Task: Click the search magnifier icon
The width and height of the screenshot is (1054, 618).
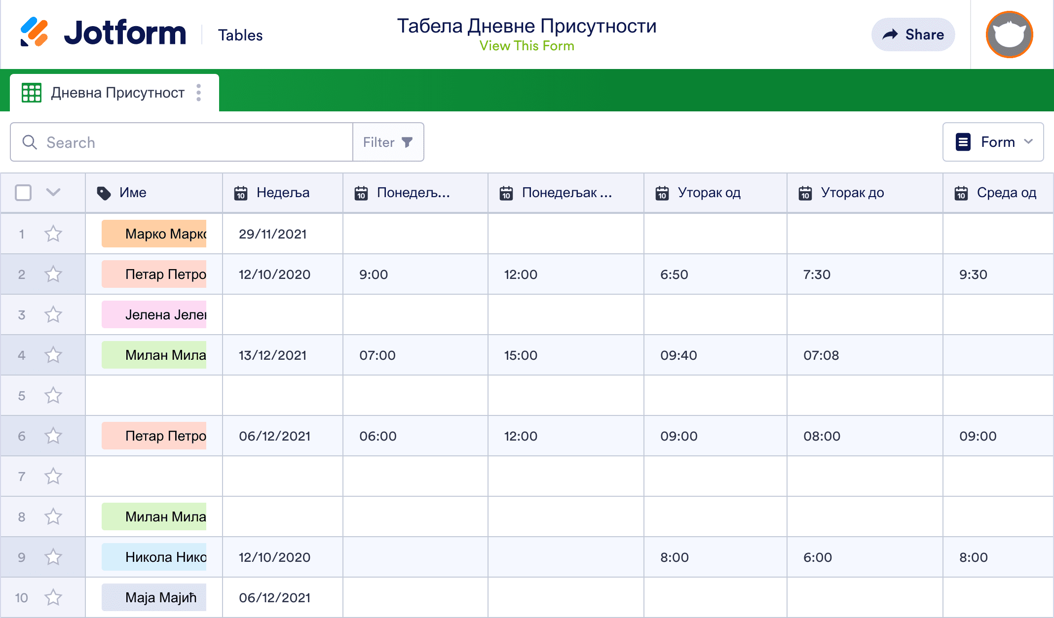Action: tap(30, 142)
